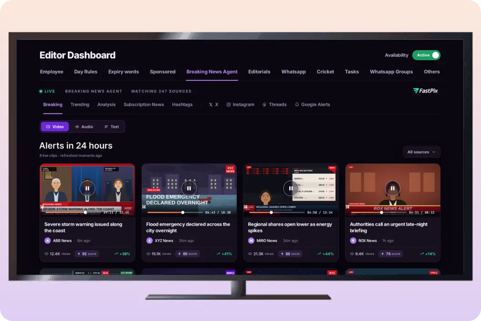Image resolution: width=481 pixels, height=321 pixels.
Task: Pause the Flood emergency video
Action: pyautogui.click(x=189, y=188)
